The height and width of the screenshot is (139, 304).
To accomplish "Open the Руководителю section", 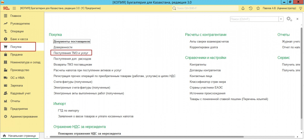I will [x=20, y=24].
